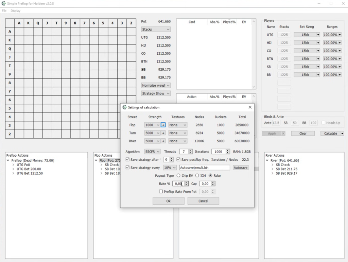348x262 pixels.
Task: Click the plus icon beside Turn strength
Action: click(163, 133)
